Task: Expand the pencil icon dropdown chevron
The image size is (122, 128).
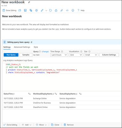Action: pos(46,11)
